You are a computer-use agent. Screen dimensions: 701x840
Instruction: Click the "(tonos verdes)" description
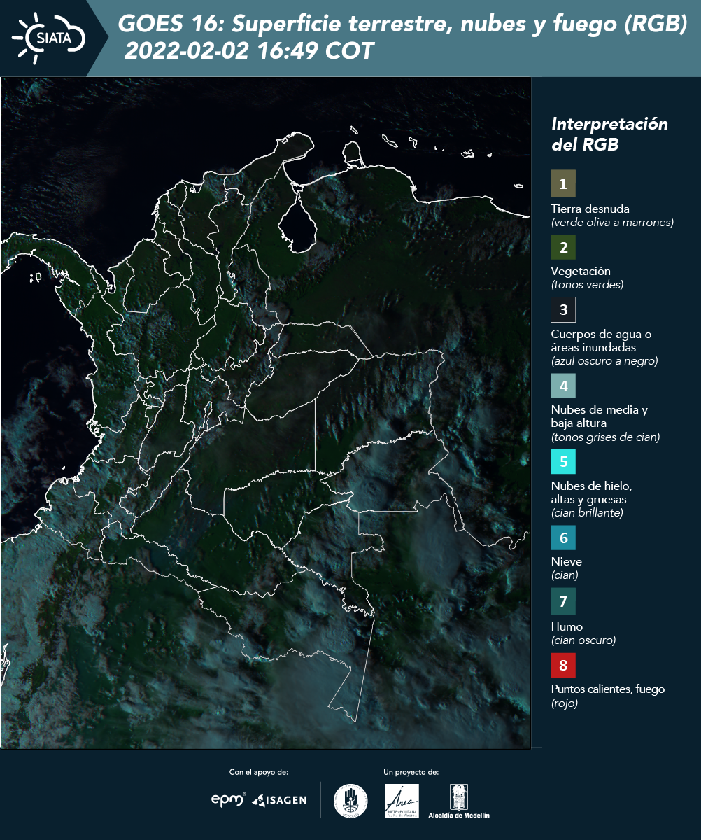coord(587,285)
